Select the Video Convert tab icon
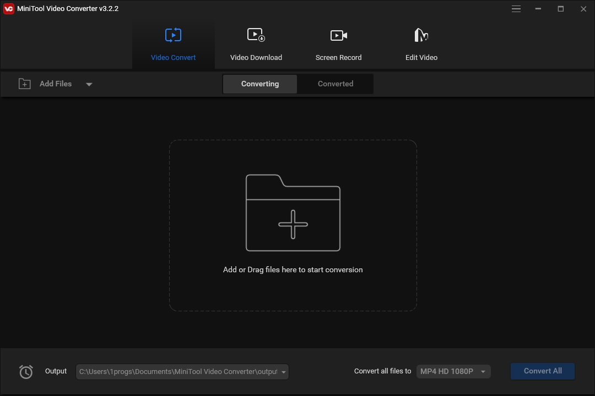The image size is (595, 396). [x=173, y=35]
